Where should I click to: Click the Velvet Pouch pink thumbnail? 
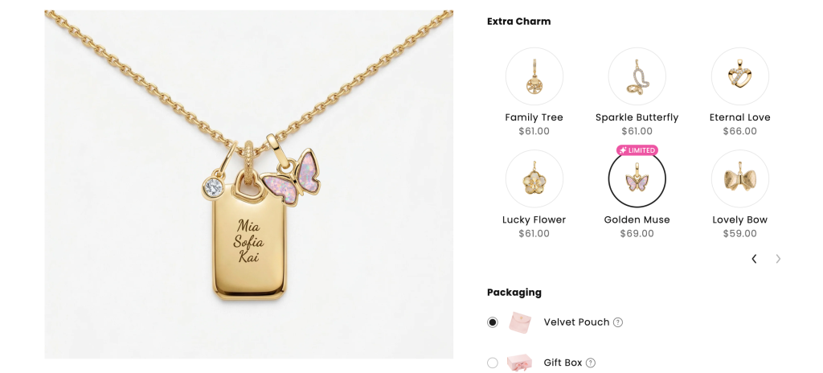tap(520, 322)
